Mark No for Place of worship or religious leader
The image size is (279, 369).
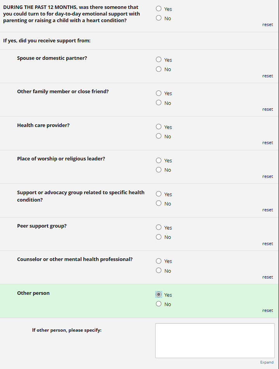pos(159,170)
